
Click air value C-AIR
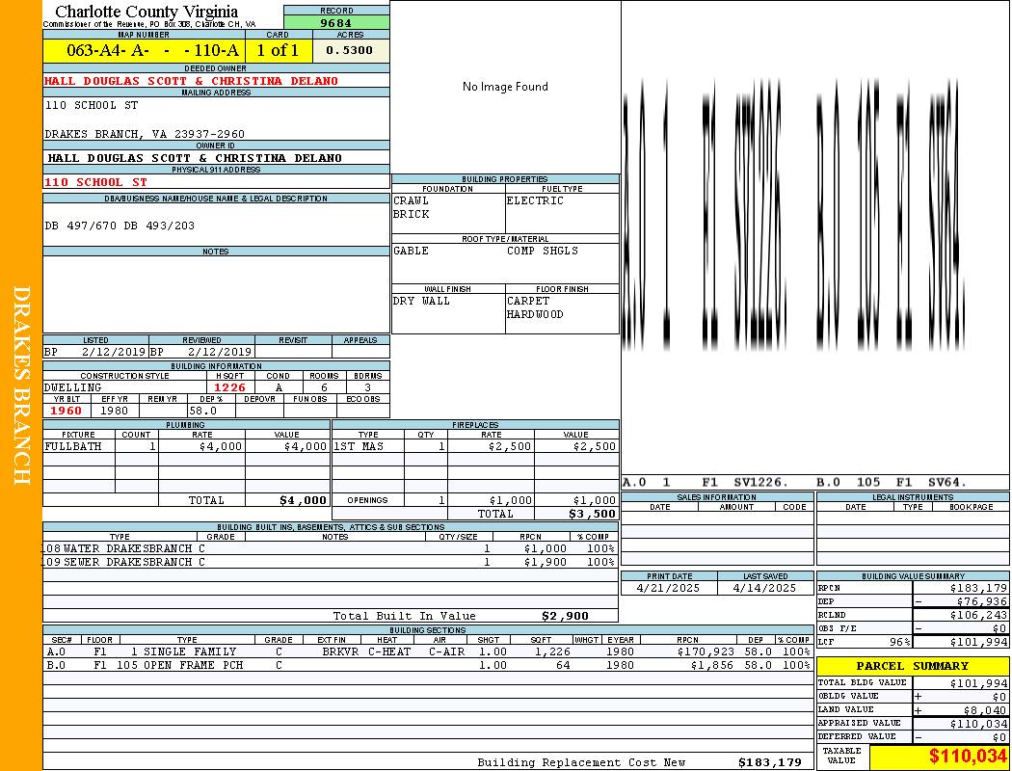click(x=446, y=652)
